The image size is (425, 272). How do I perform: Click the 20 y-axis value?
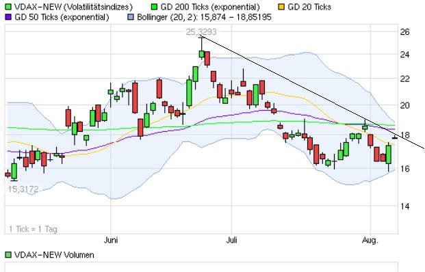pyautogui.click(x=405, y=105)
